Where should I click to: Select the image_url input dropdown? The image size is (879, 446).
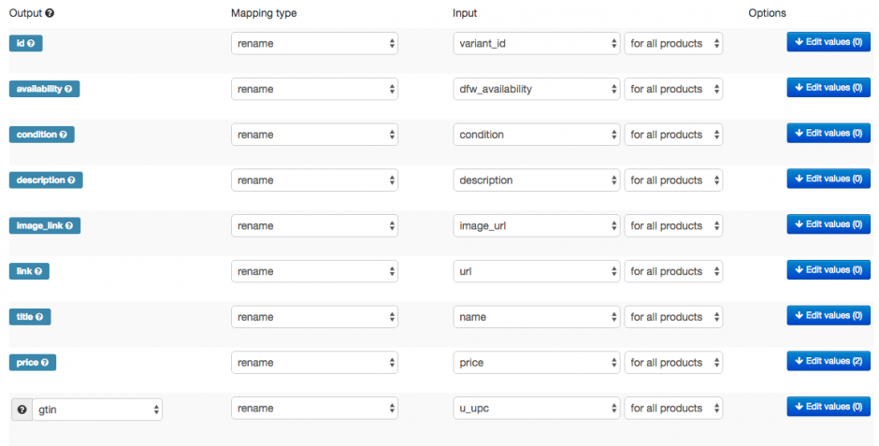(x=536, y=225)
